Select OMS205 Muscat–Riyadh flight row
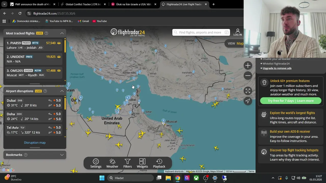 [x=34, y=73]
